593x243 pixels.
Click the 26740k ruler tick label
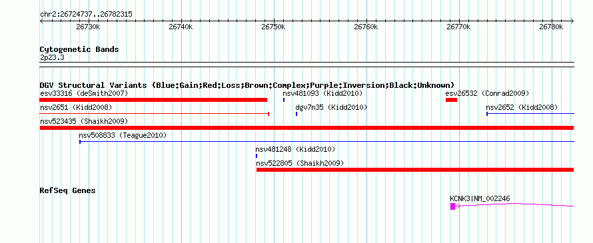[181, 27]
